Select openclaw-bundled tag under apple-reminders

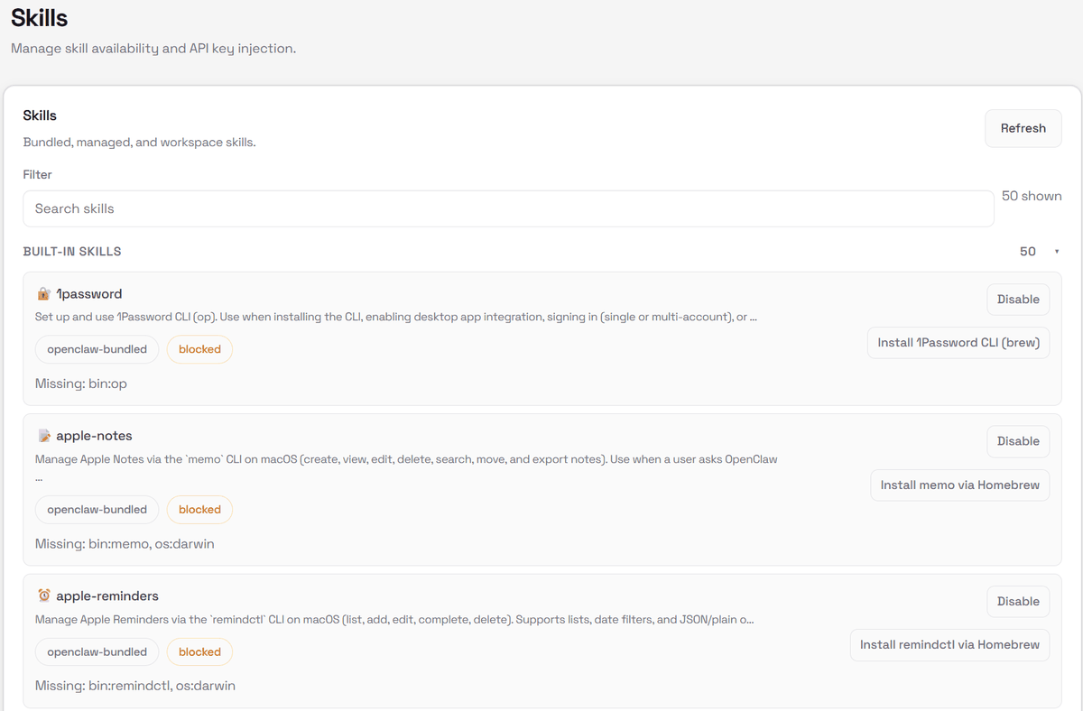coord(97,652)
